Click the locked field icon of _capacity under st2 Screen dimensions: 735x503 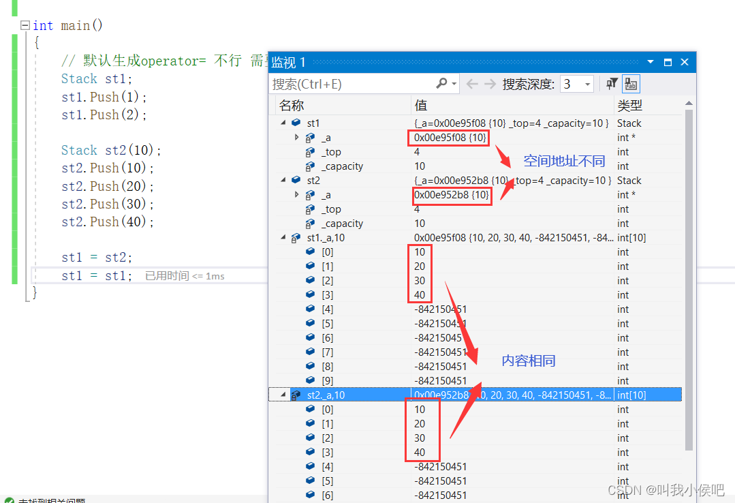point(311,224)
